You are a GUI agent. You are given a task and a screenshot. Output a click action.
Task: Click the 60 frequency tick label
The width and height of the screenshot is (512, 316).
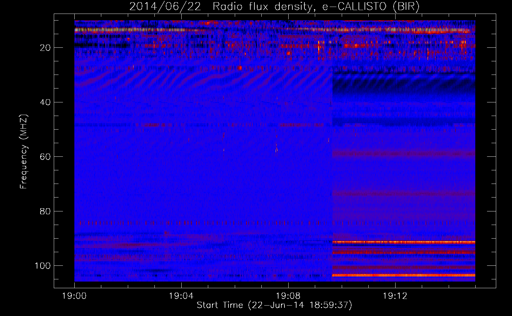click(46, 157)
